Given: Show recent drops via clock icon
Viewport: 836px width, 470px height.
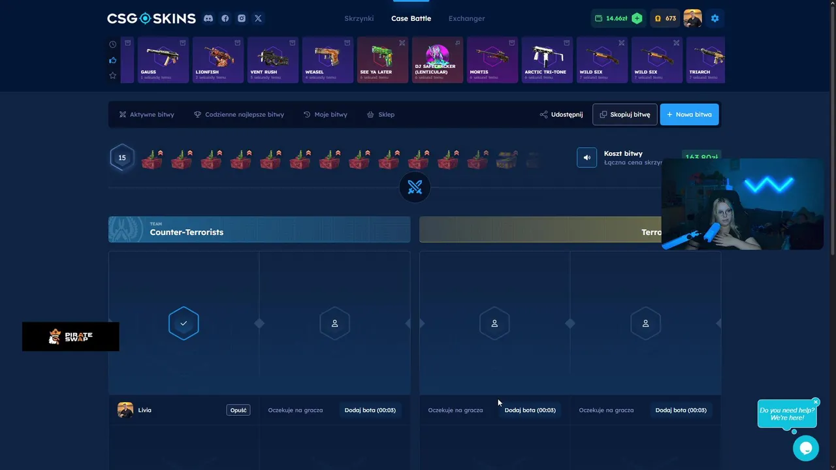Looking at the screenshot, I should click(112, 44).
